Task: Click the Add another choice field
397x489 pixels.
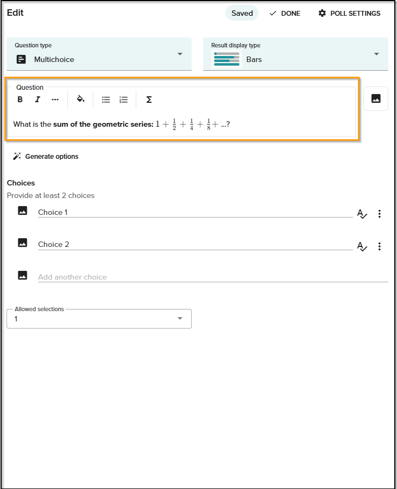Action: 213,277
